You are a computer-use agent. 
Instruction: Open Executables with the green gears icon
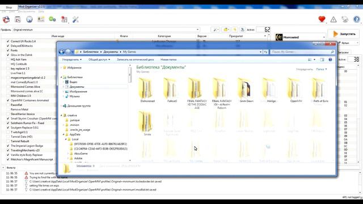(52, 19)
